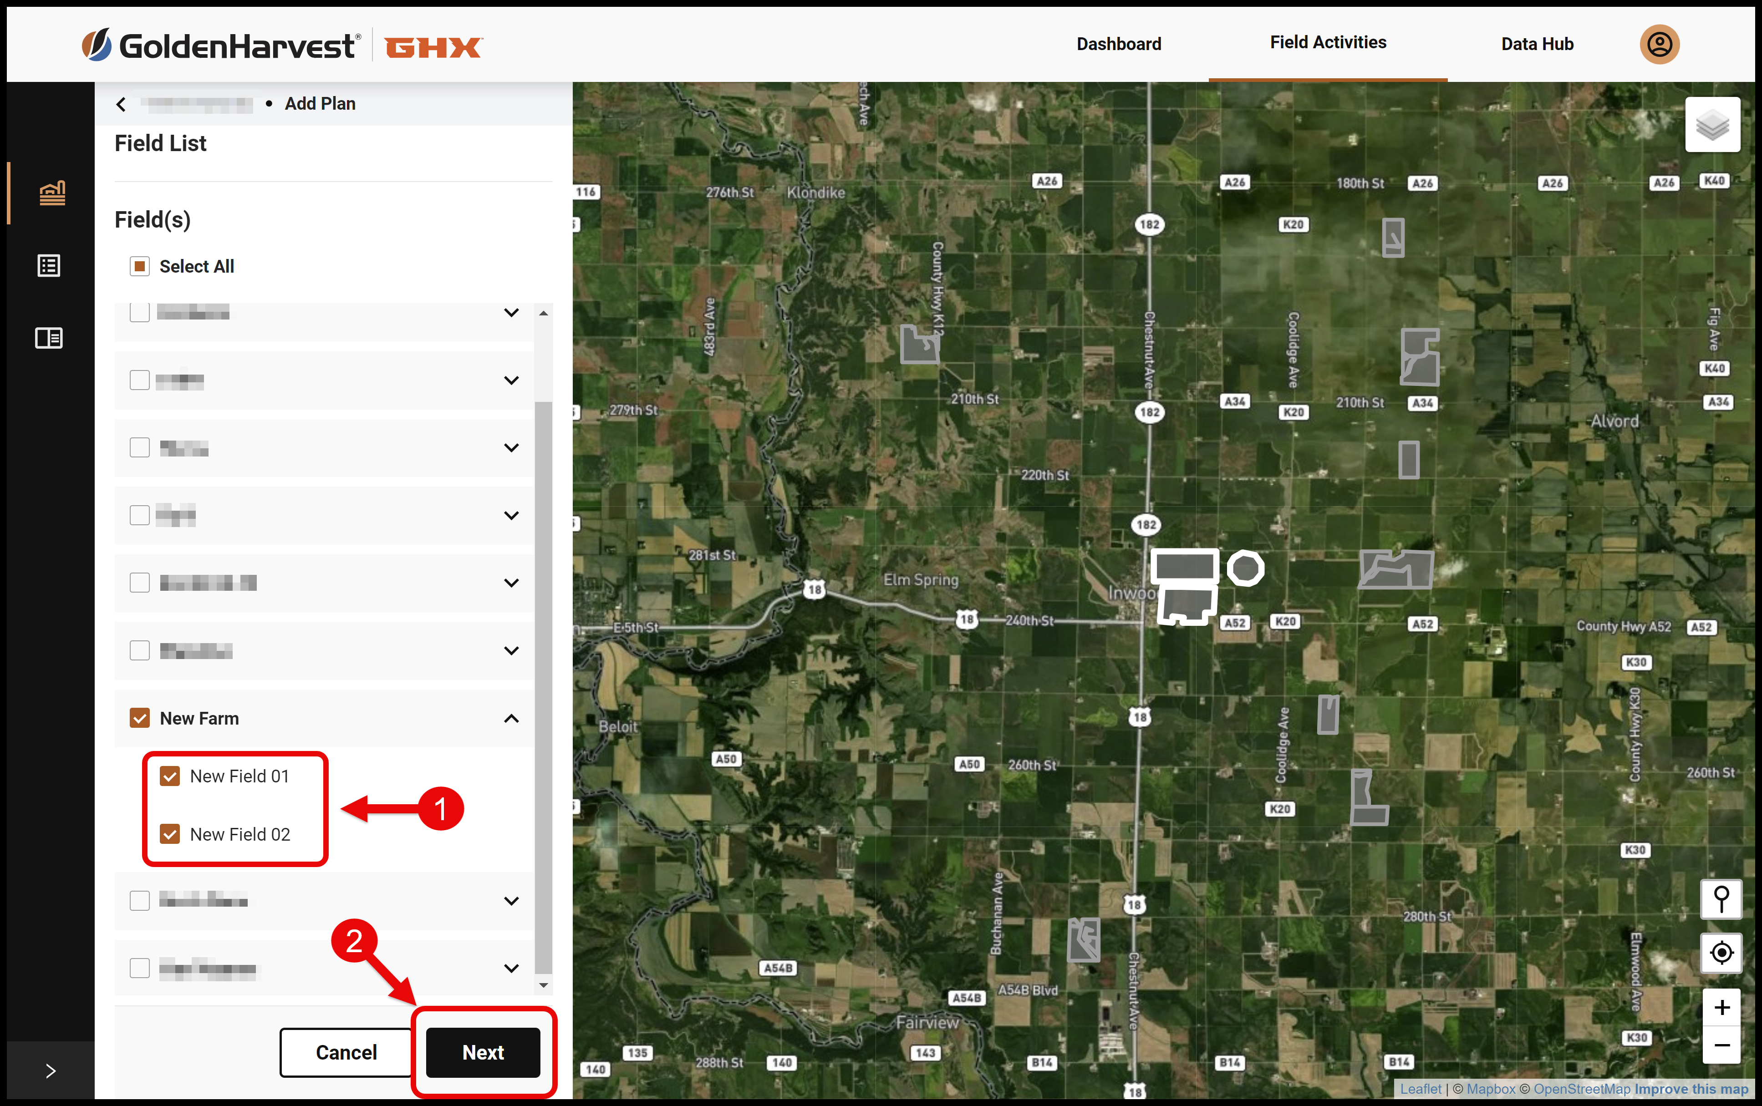Open the list view sidebar icon
The image size is (1762, 1106).
[49, 265]
